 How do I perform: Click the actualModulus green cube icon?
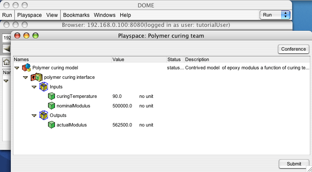(51, 125)
